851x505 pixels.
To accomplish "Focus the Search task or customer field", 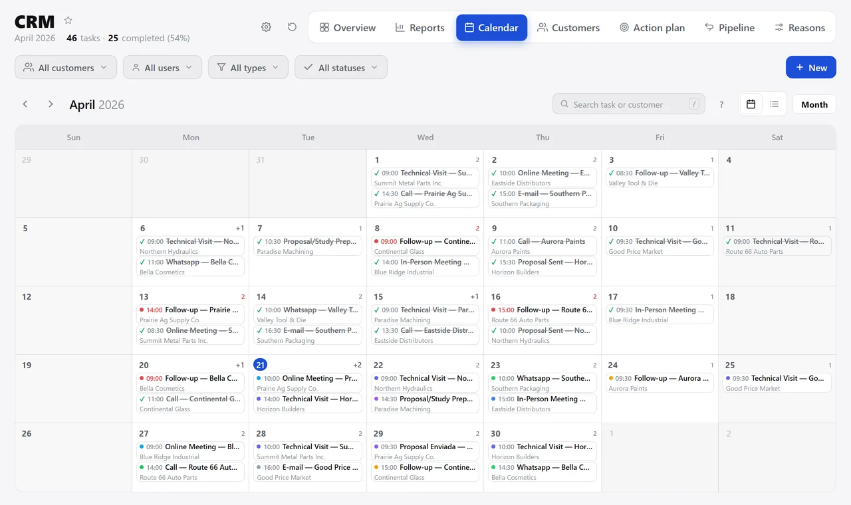I will point(629,104).
